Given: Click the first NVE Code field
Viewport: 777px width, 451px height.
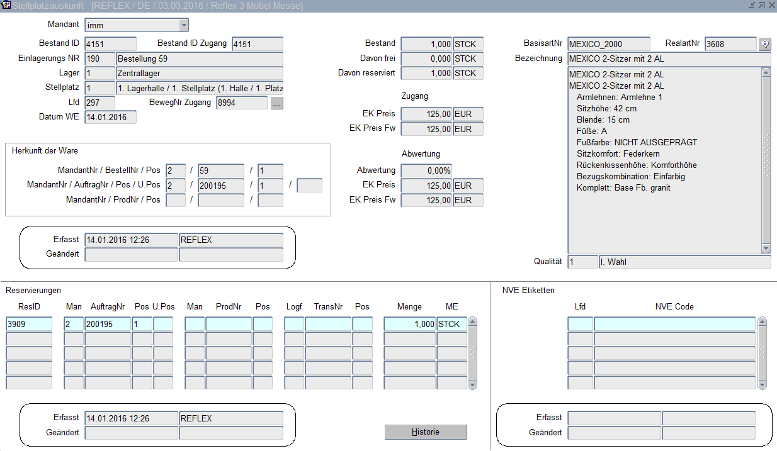Looking at the screenshot, I should (x=674, y=324).
